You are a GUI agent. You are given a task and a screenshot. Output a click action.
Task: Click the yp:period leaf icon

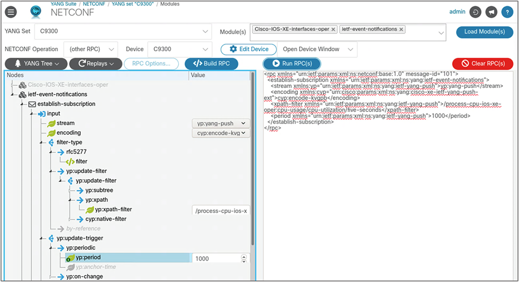71,258
